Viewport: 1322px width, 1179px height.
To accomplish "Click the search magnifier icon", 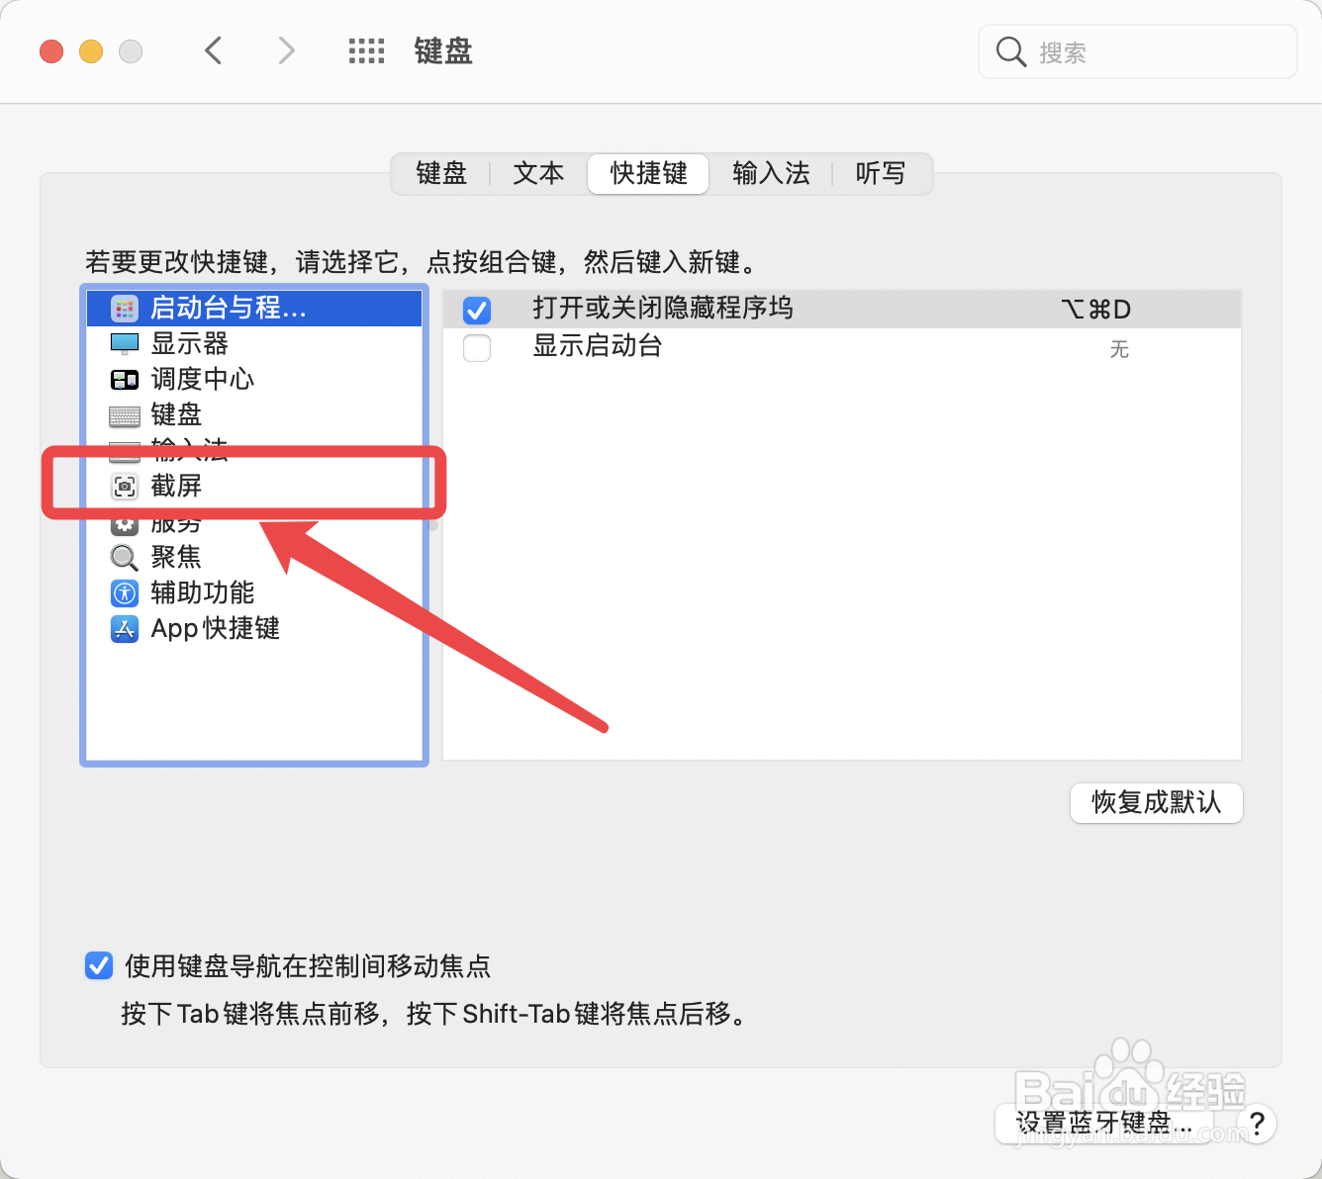I will 1010,51.
